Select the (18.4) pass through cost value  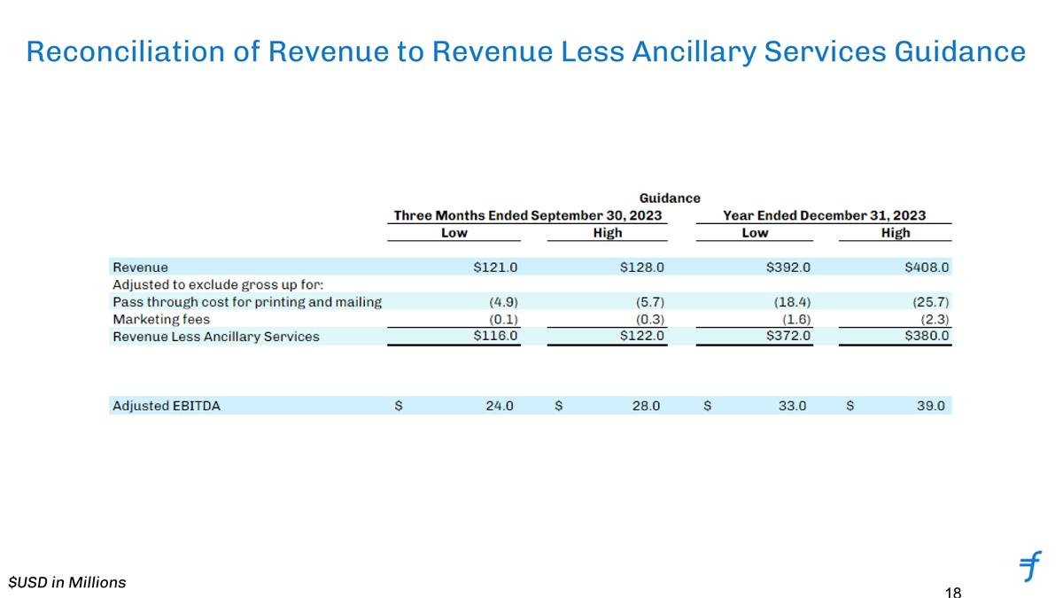click(x=791, y=302)
